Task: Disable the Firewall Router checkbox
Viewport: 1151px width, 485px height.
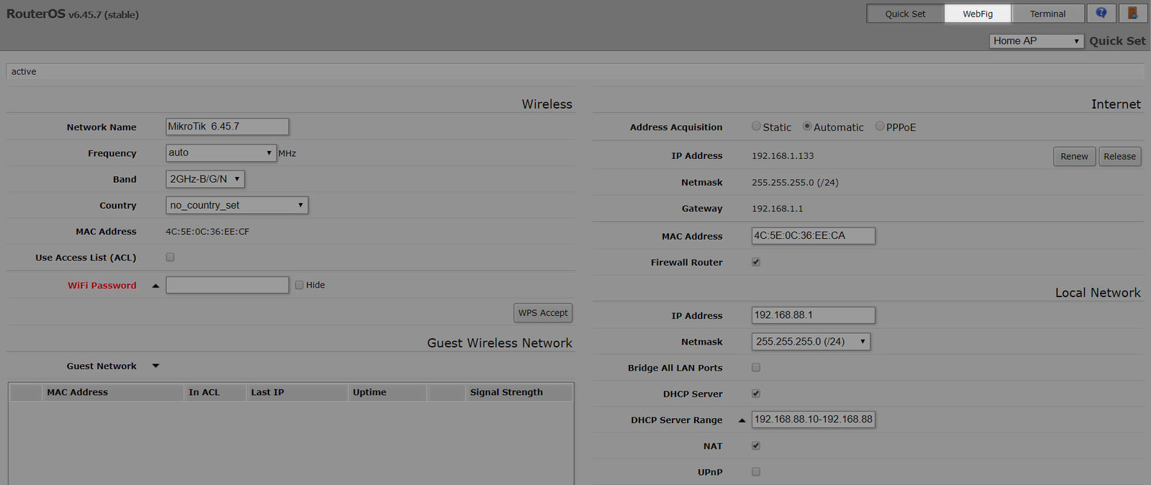Action: click(756, 262)
